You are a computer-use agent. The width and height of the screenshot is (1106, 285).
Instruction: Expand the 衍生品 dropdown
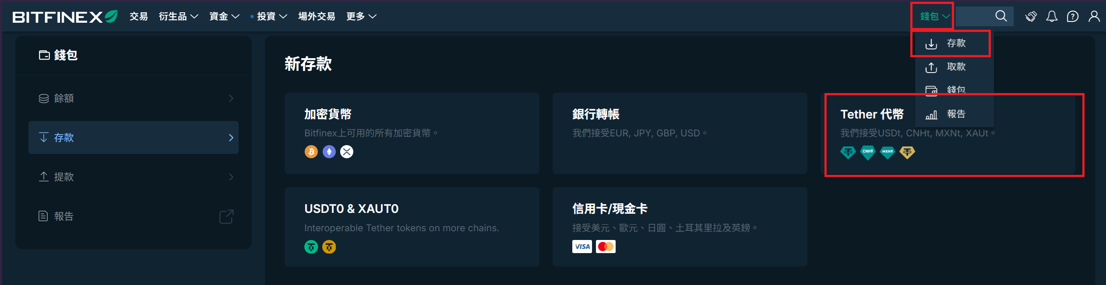tap(178, 17)
